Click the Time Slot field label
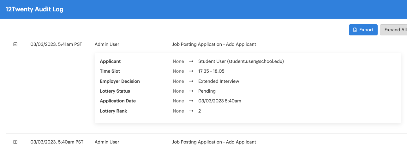407x153 pixels. pyautogui.click(x=110, y=71)
